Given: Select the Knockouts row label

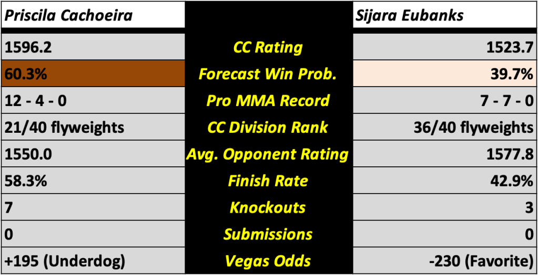Looking at the screenshot, I should click(268, 208).
